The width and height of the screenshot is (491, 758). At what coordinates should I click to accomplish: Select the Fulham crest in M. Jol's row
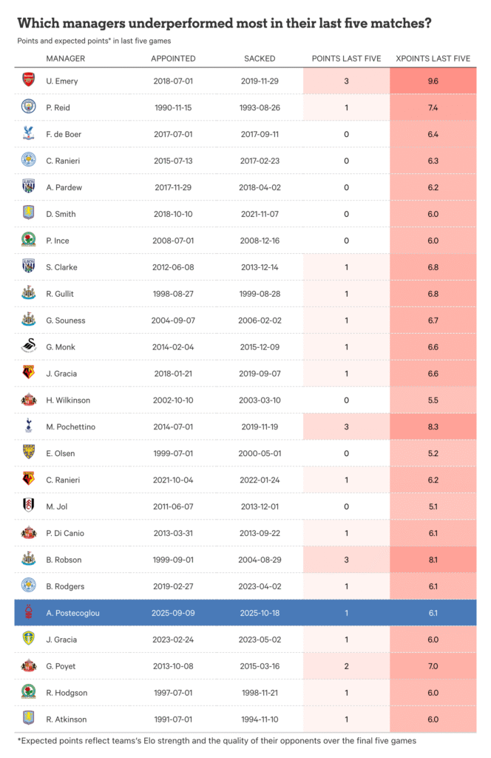tap(28, 506)
